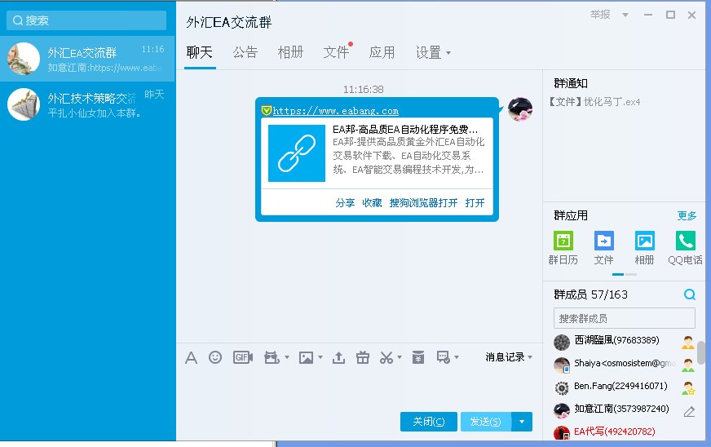Screen dimensions: 711x447
Task: Expand scissors screenshot dropdown arrow
Action: click(x=400, y=357)
